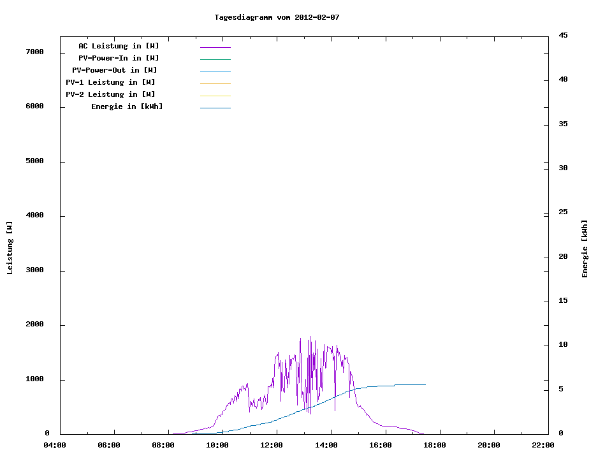The height and width of the screenshot is (459, 612).
Task: Click the right axis label Energie [kWh]
Action: coord(585,249)
